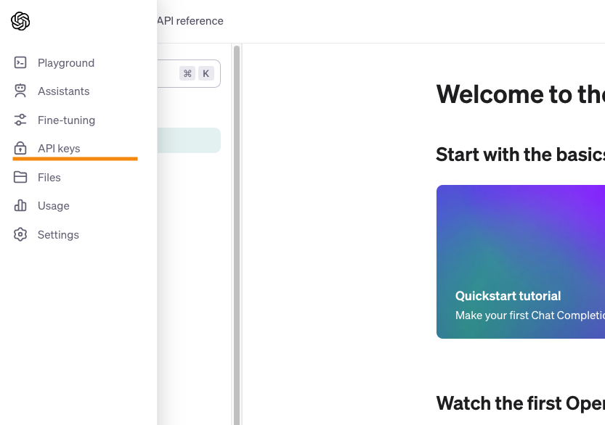605x425 pixels.
Task: Click the API keys lock icon
Action: tap(20, 149)
